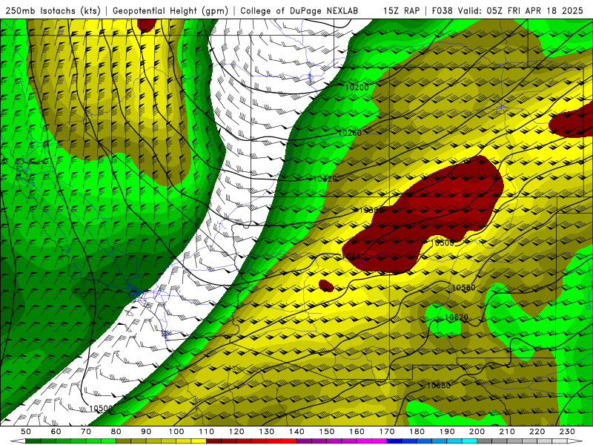Click the 120 value on the color scale
The width and height of the screenshot is (593, 445).
(x=236, y=432)
